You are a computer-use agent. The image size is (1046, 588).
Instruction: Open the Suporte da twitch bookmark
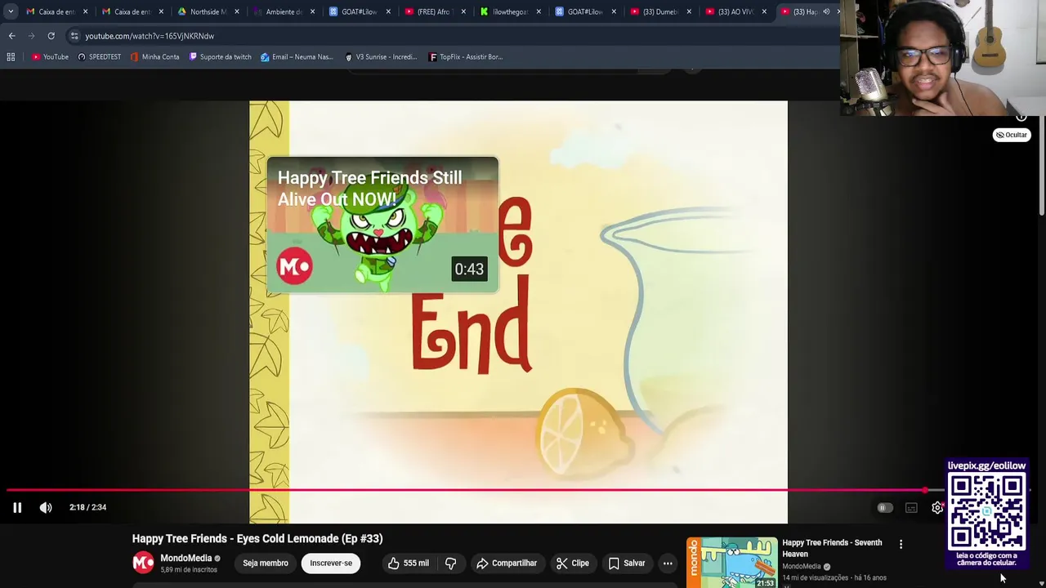(220, 57)
